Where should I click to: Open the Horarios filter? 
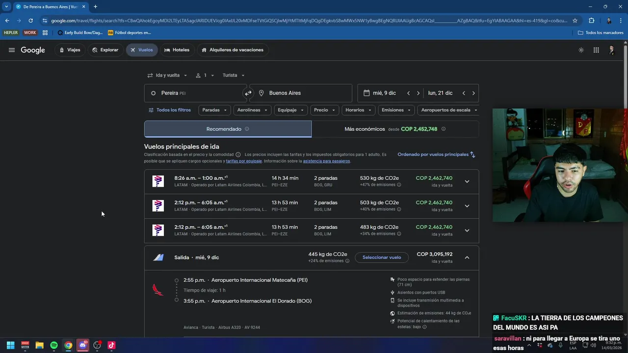[358, 110]
